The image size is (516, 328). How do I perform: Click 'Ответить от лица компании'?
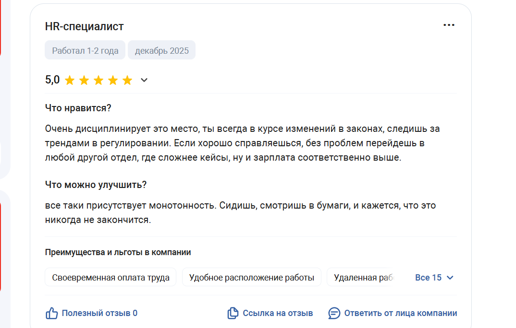click(400, 313)
